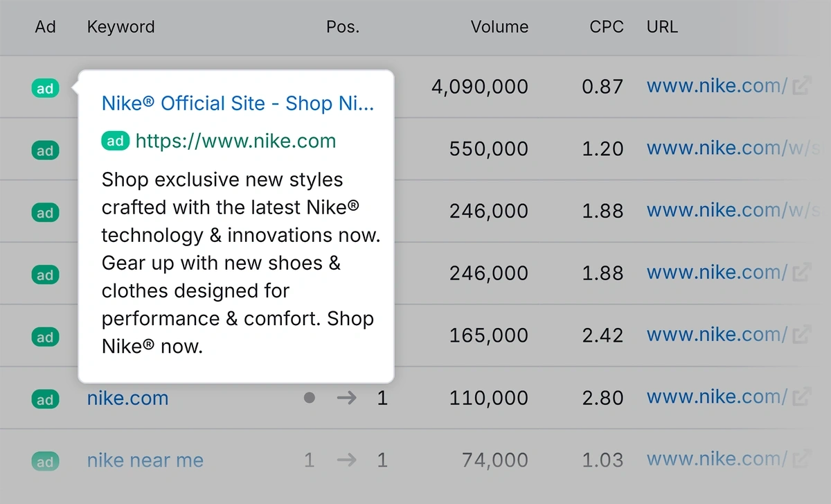This screenshot has height=504, width=831.
Task: Select the 4,090,000 volume value
Action: (479, 87)
